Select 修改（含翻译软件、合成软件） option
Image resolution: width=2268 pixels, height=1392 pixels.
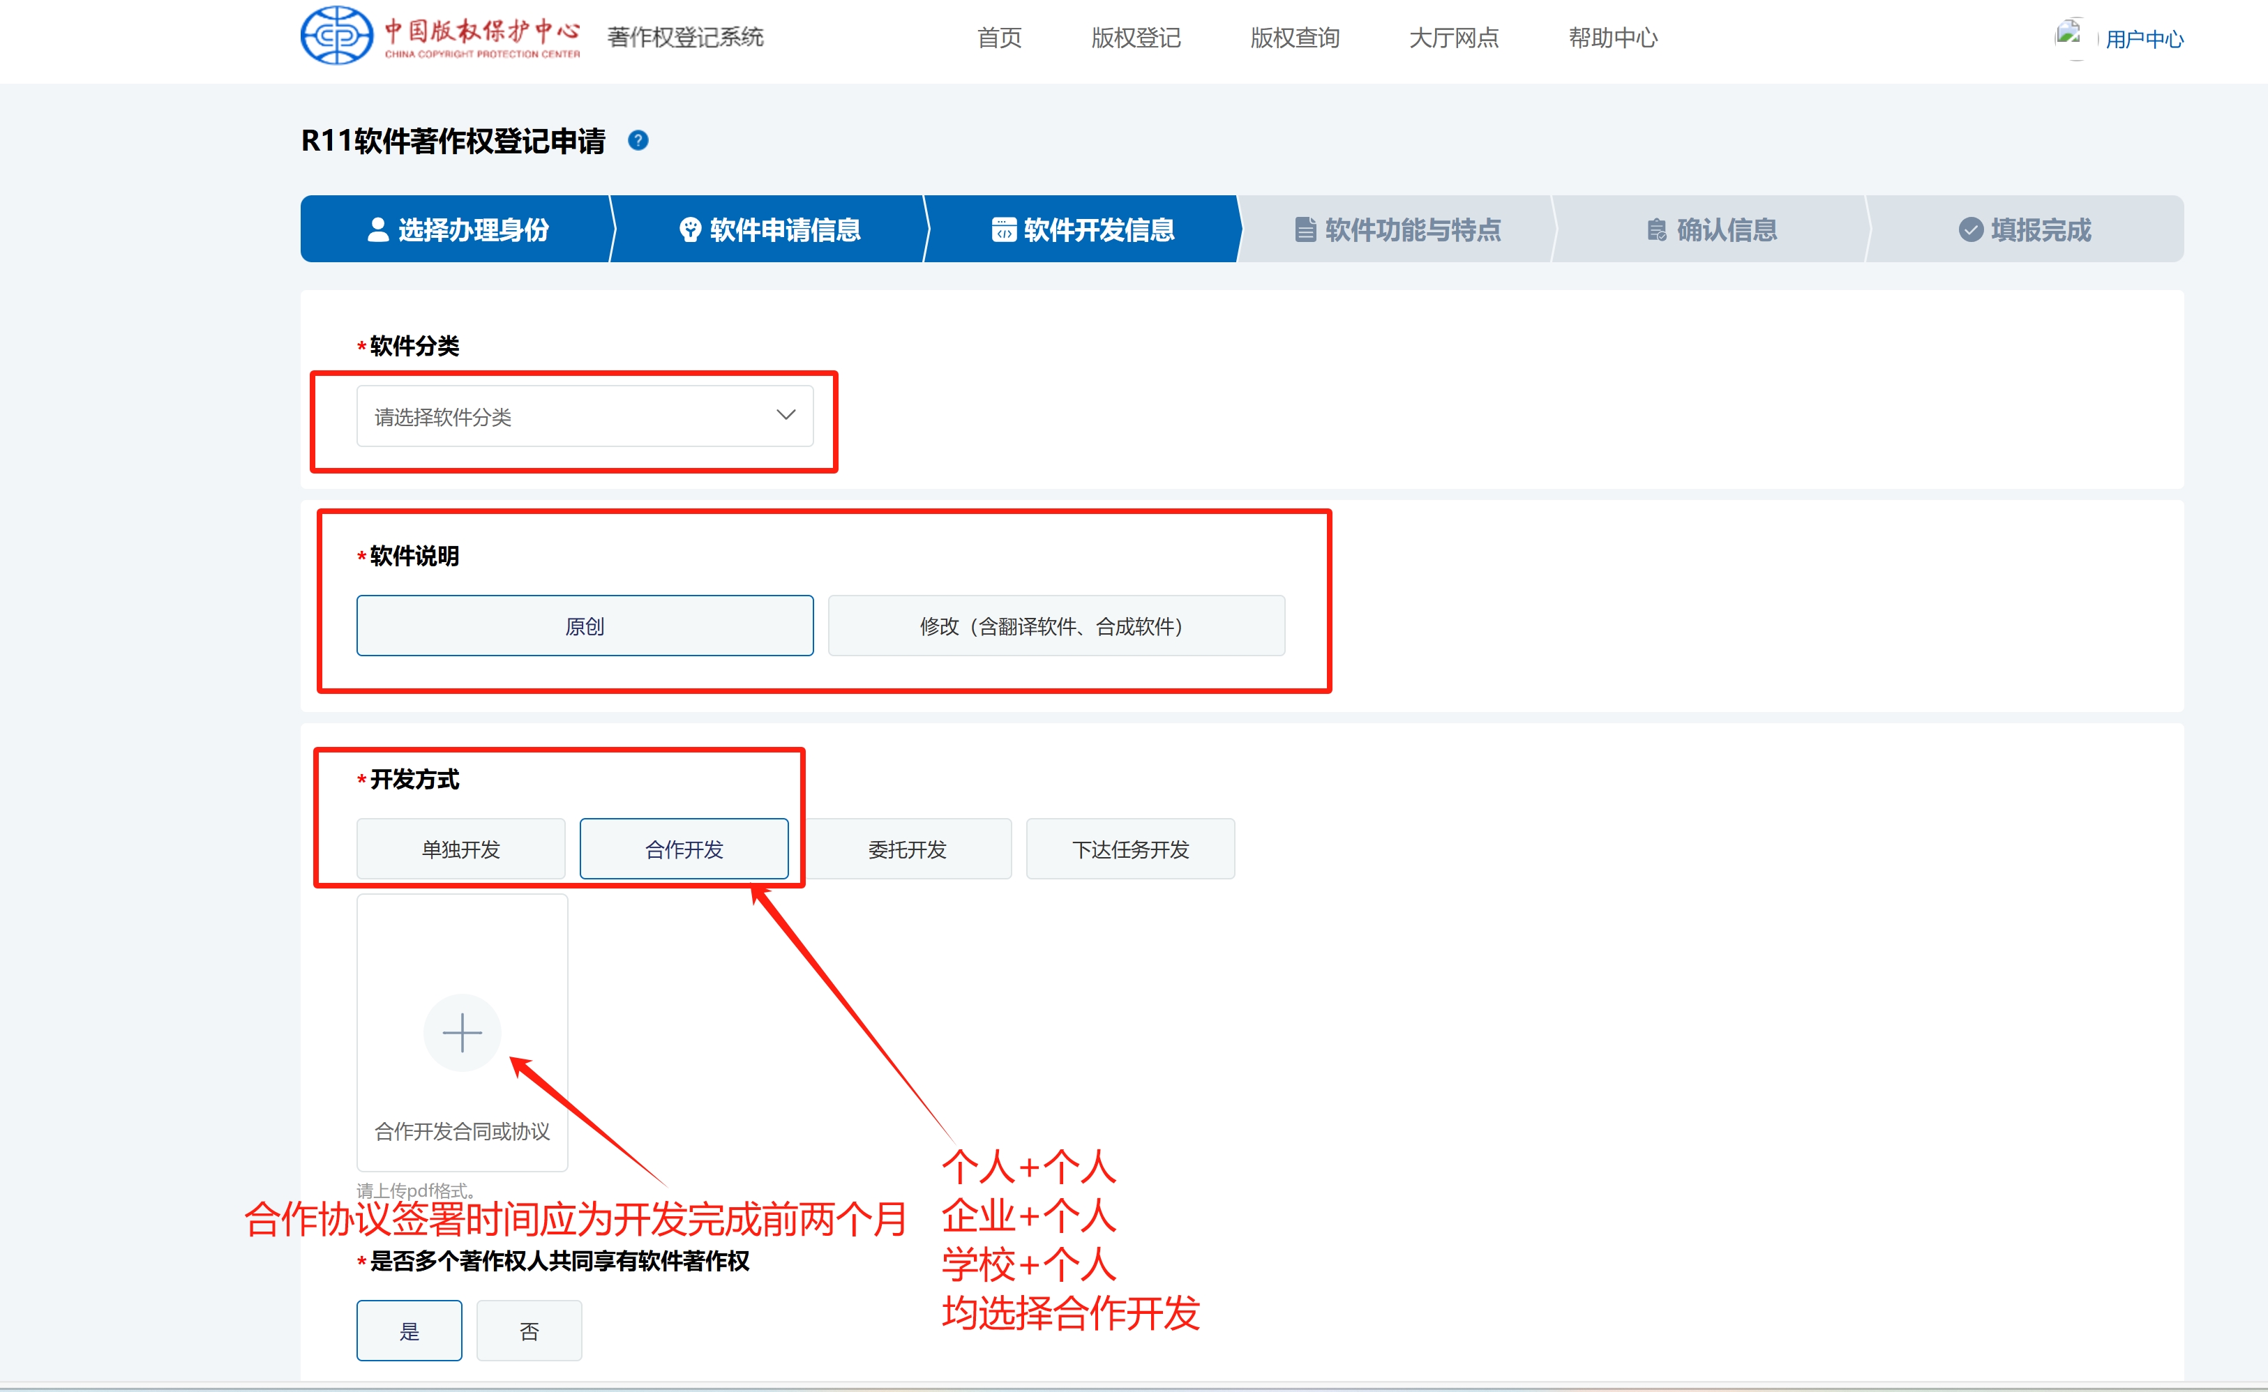[x=1056, y=626]
